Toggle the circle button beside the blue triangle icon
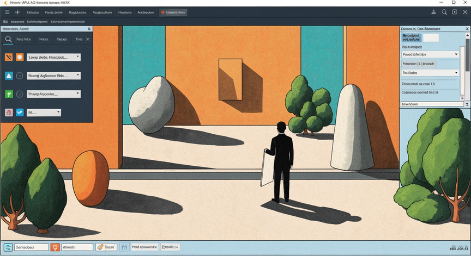Viewport: 471px width, 256px height. pyautogui.click(x=20, y=76)
